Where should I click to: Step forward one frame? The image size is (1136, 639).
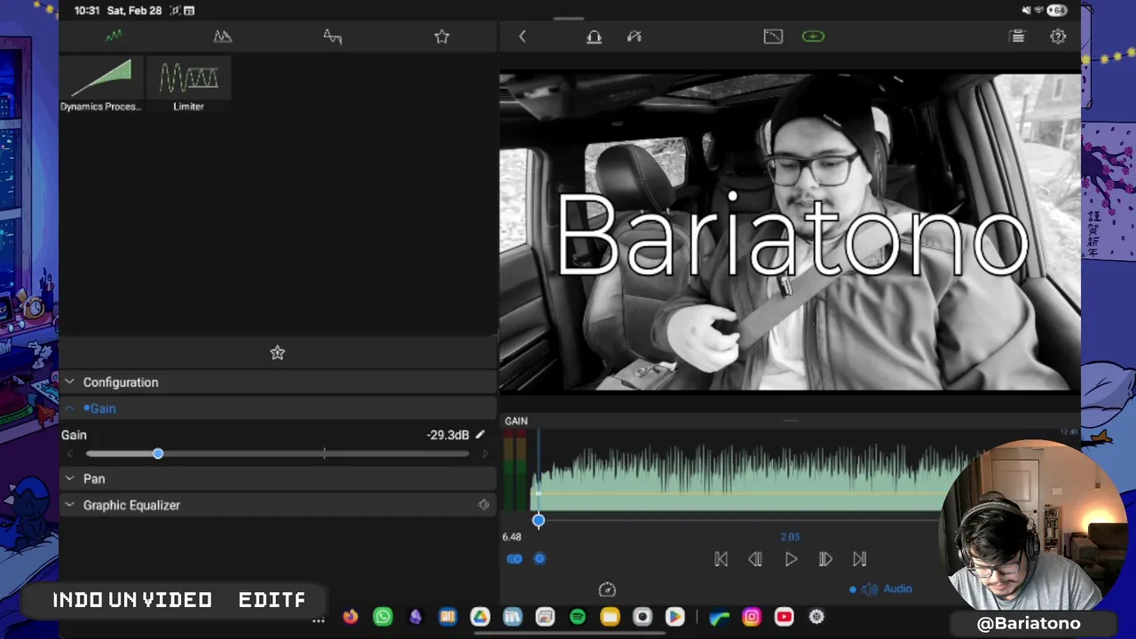[825, 559]
